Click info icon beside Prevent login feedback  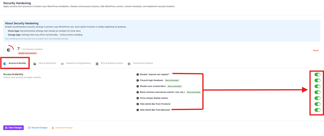coord(138,80)
